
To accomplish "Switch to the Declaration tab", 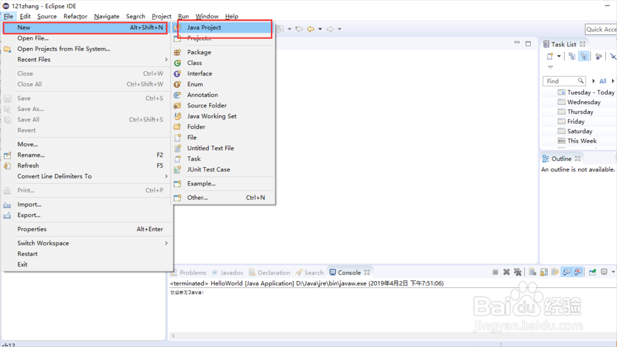I will point(270,272).
